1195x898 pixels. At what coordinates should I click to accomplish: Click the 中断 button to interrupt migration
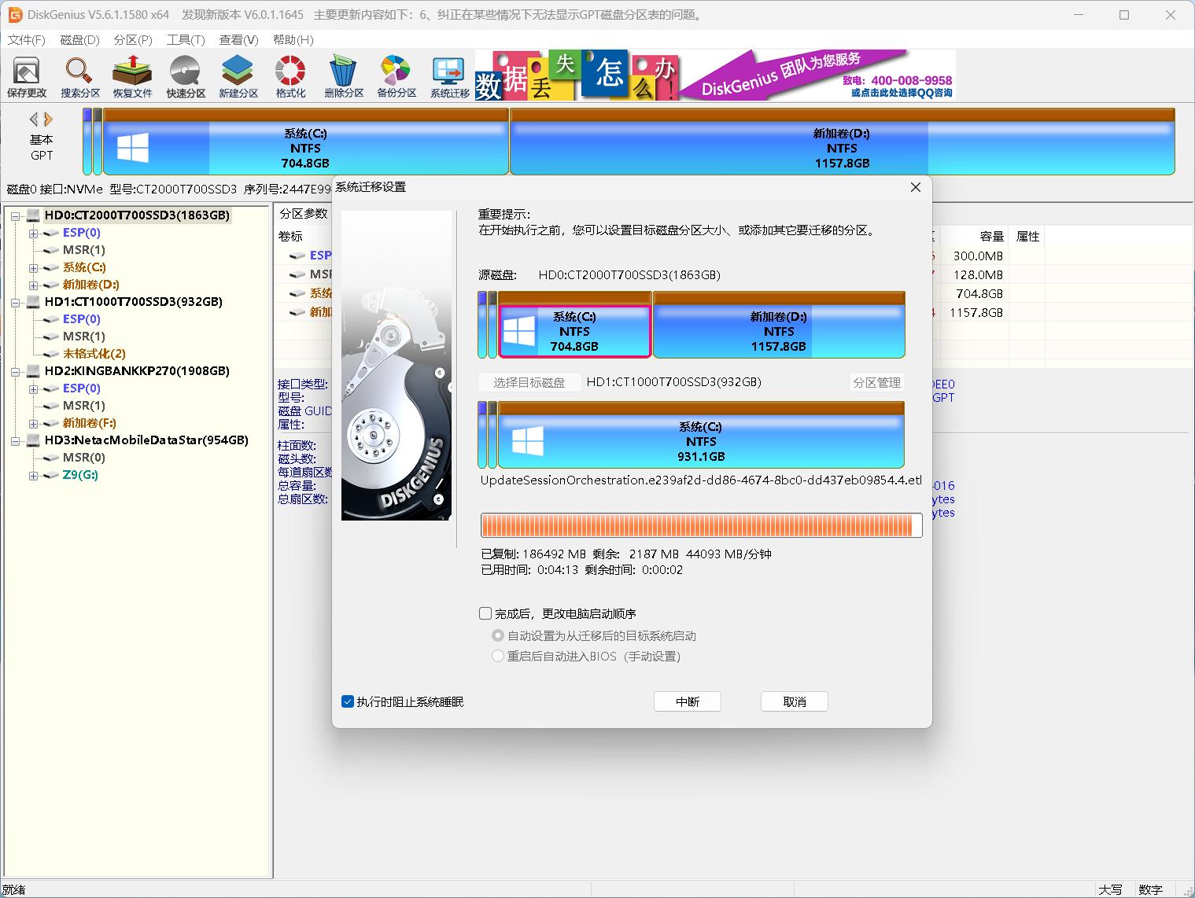pyautogui.click(x=687, y=701)
